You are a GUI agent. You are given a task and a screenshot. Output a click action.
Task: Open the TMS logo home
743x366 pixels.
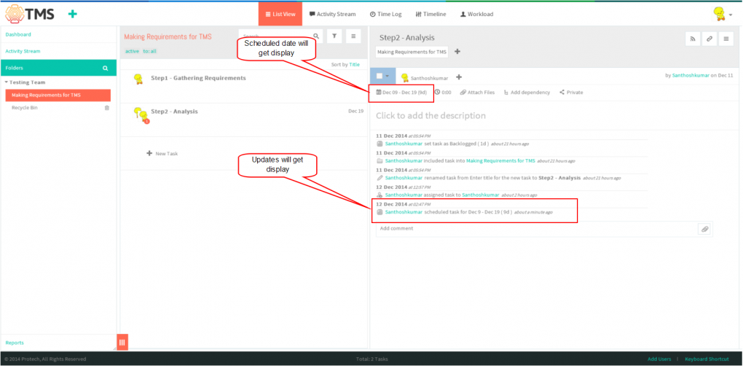click(x=30, y=14)
